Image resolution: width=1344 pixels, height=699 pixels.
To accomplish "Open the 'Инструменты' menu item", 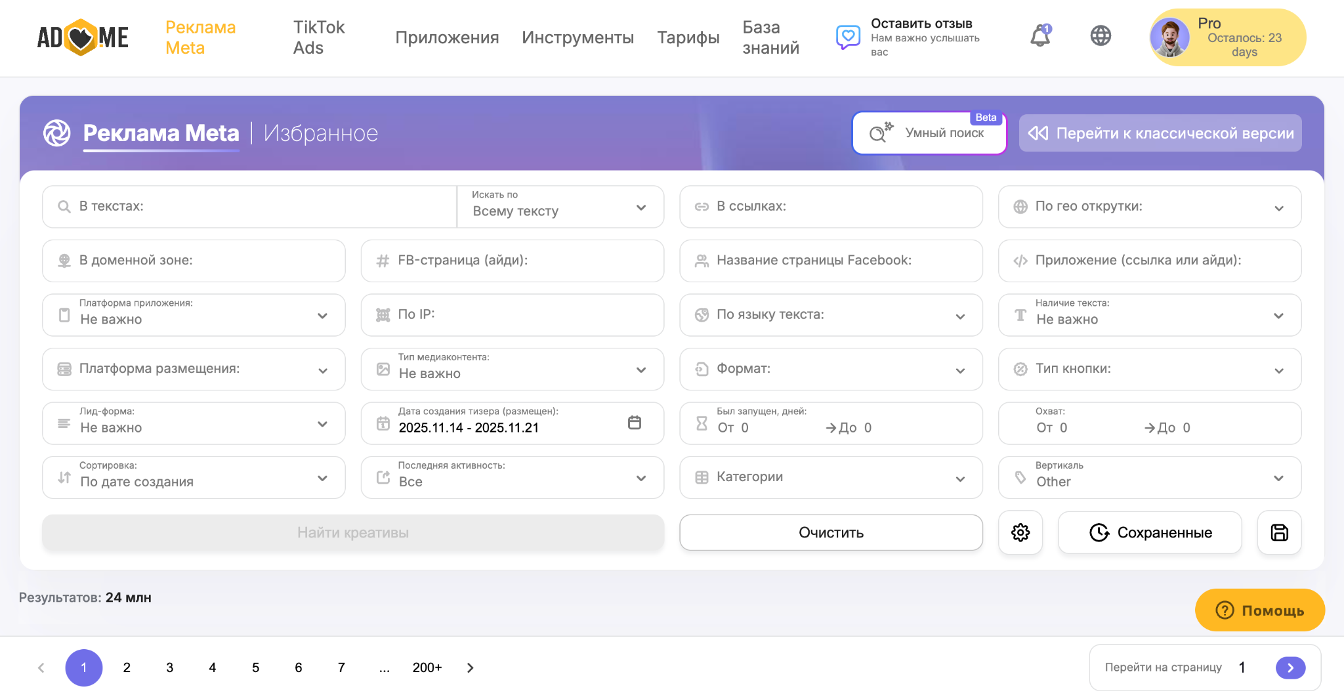I will [x=577, y=38].
